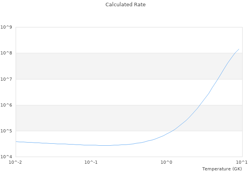The image size is (250, 188).
Task: Click the left starting point of the blue curve
Action: click(16, 142)
